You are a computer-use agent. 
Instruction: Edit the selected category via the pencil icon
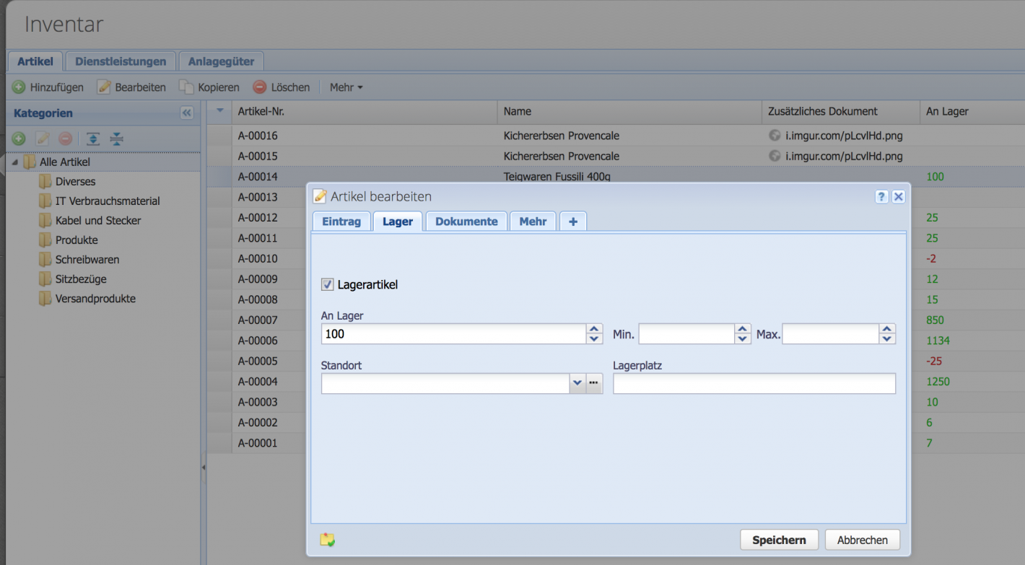41,138
